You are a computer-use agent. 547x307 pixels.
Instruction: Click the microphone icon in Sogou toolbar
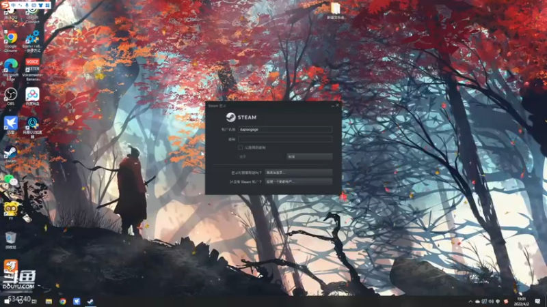[x=27, y=5]
